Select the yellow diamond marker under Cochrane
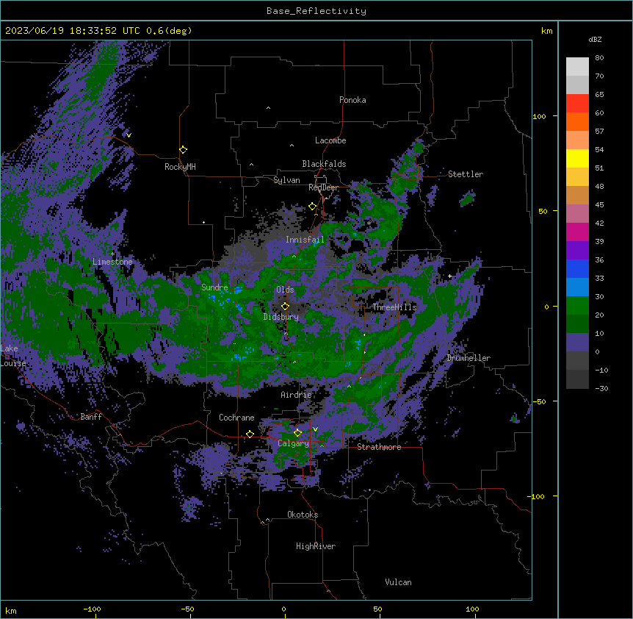Viewport: 633px width, 619px height. tap(250, 434)
